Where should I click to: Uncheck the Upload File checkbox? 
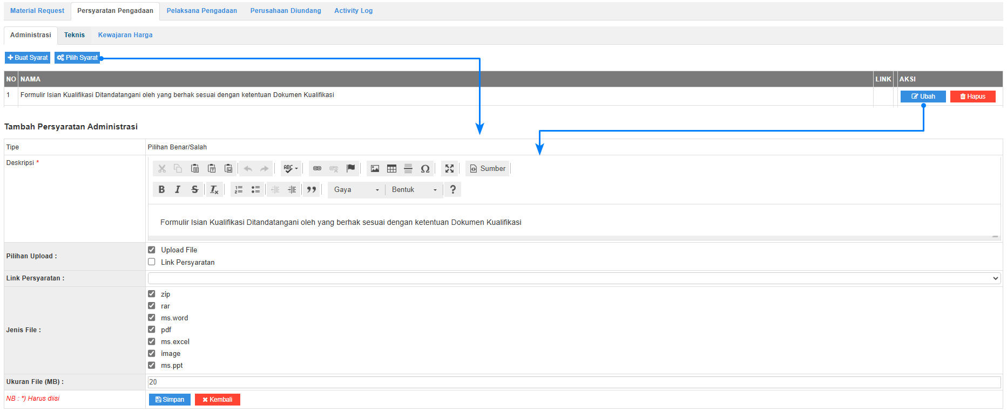coord(152,250)
